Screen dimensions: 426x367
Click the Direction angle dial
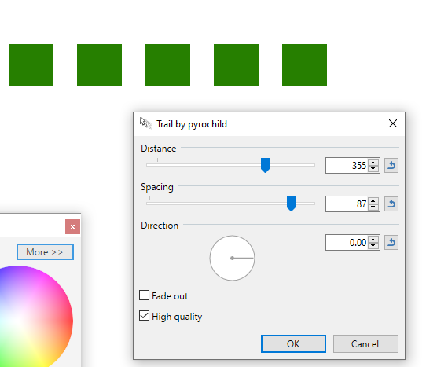[233, 258]
